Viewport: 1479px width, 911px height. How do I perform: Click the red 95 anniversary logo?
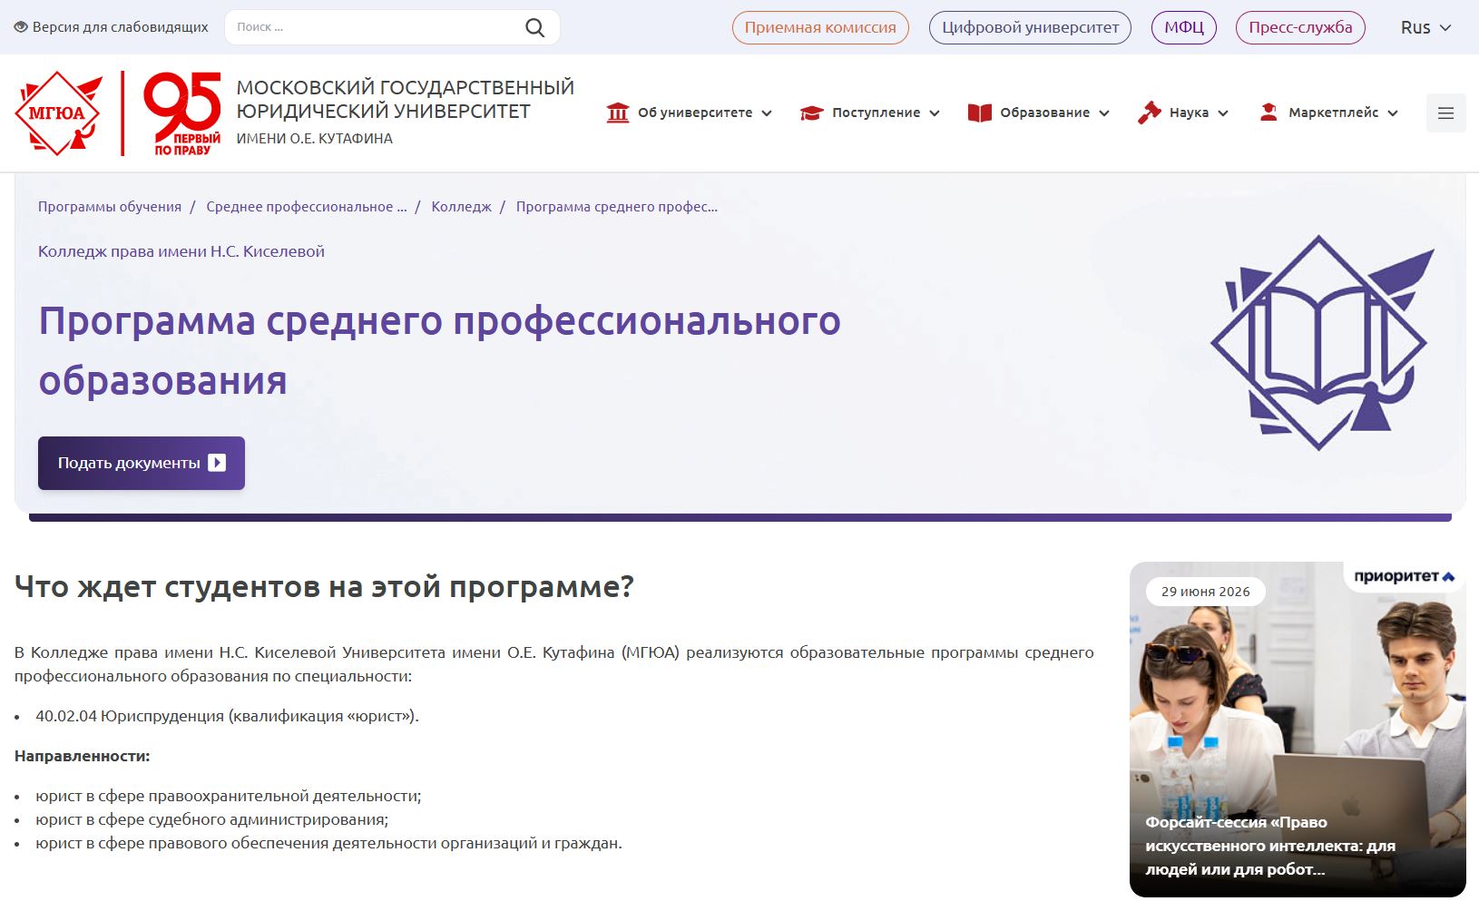click(181, 113)
